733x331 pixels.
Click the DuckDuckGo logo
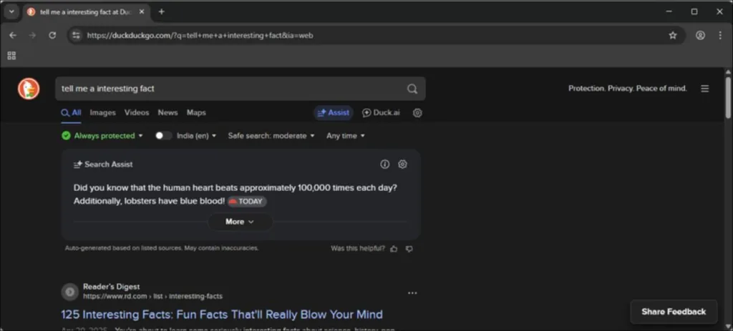pyautogui.click(x=29, y=89)
